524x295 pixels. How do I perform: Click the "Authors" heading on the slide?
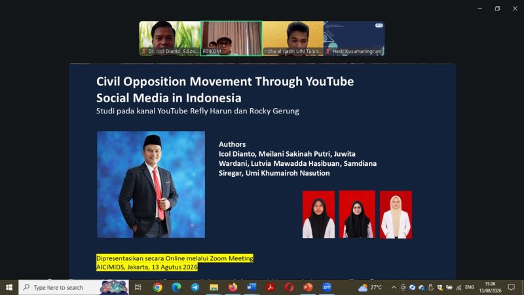(233, 144)
